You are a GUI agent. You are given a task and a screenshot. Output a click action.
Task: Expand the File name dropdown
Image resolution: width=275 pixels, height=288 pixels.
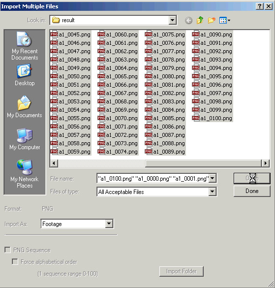pos(212,178)
